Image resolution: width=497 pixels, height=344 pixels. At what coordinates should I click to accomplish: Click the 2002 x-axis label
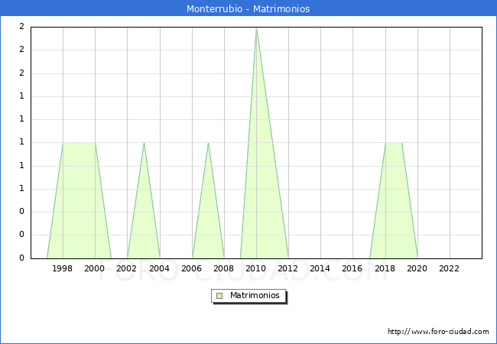pos(126,268)
